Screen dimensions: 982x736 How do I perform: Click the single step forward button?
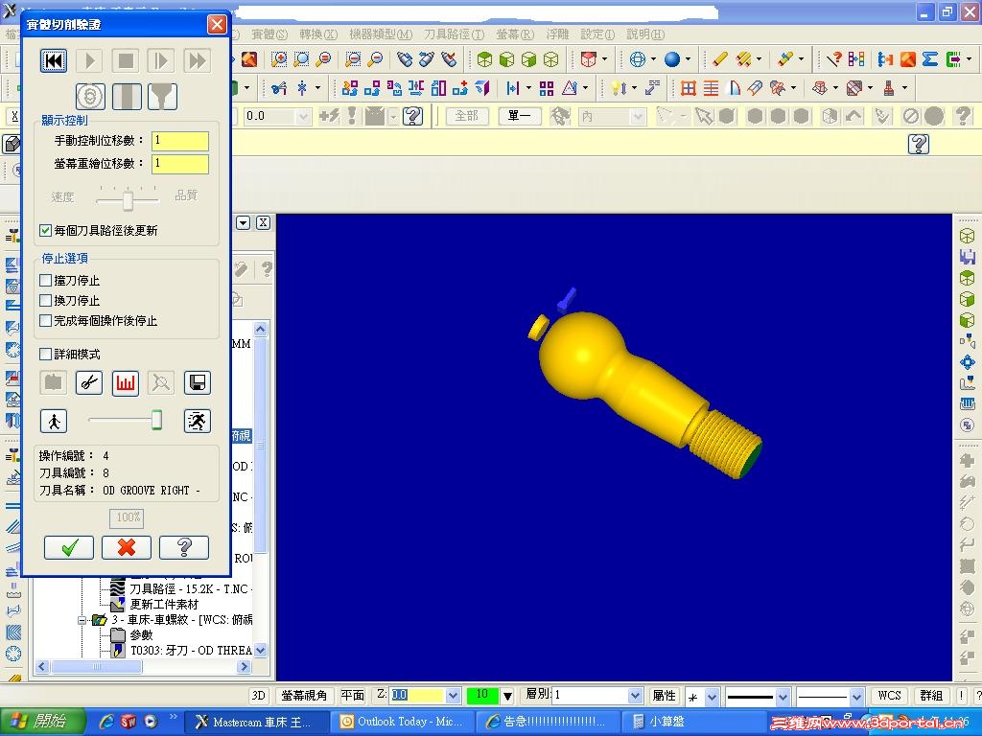click(x=161, y=60)
